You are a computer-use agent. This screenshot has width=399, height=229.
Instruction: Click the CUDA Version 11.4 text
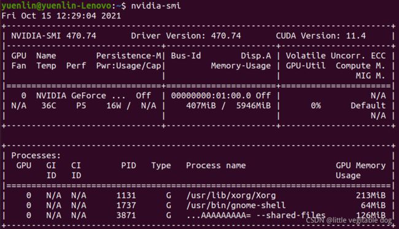[320, 36]
